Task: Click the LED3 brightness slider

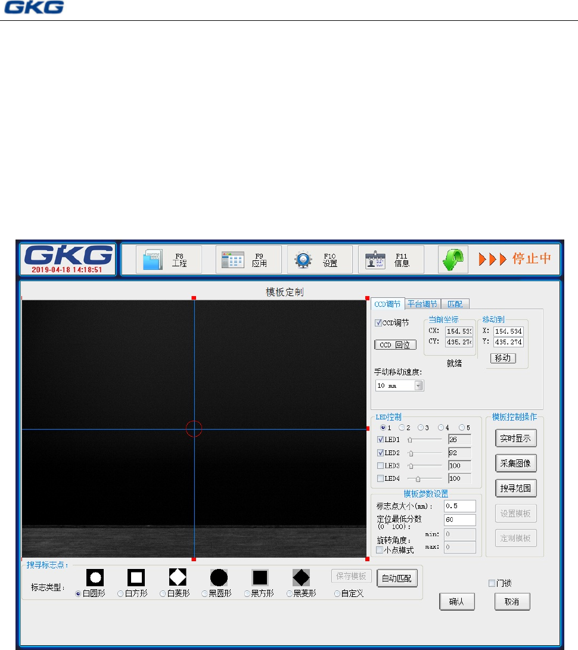Action: [425, 466]
